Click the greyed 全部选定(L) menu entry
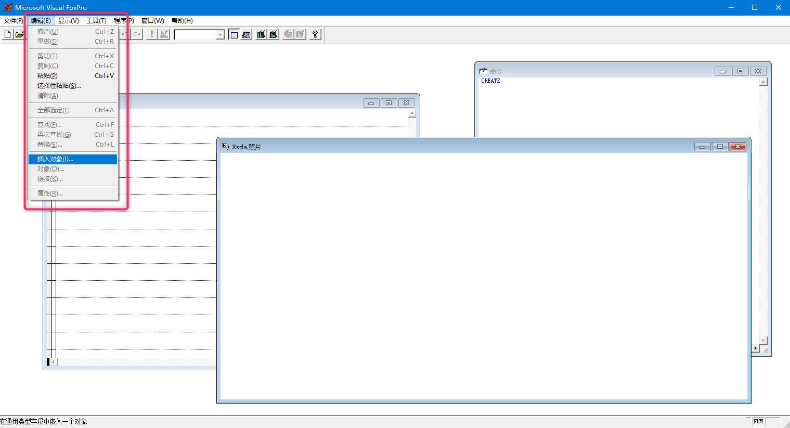Viewport: 790px width, 428px height. (73, 110)
